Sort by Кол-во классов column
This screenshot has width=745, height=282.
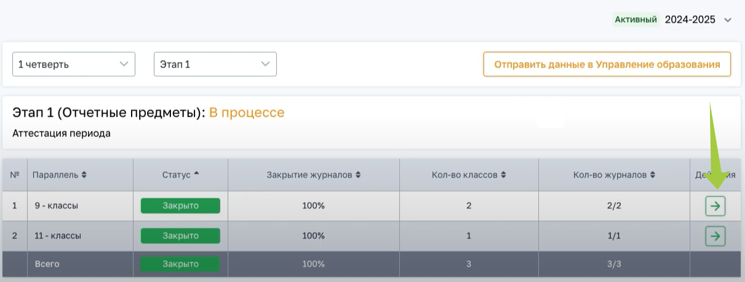tap(468, 175)
